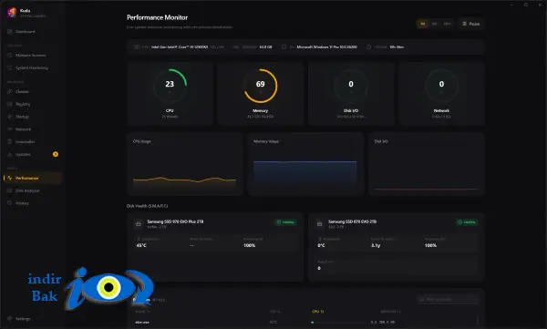Click the app logo in sidebar header
The image size is (547, 329).
pyautogui.click(x=12, y=13)
